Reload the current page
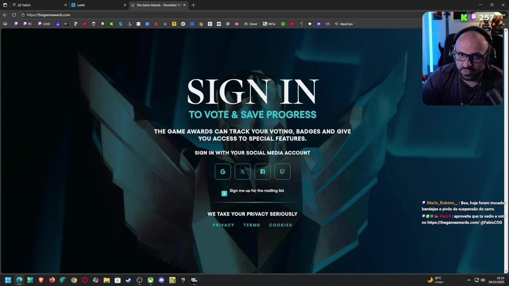 pos(14,15)
